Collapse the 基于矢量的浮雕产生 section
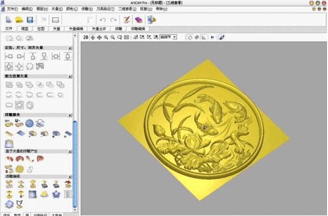 70,151
